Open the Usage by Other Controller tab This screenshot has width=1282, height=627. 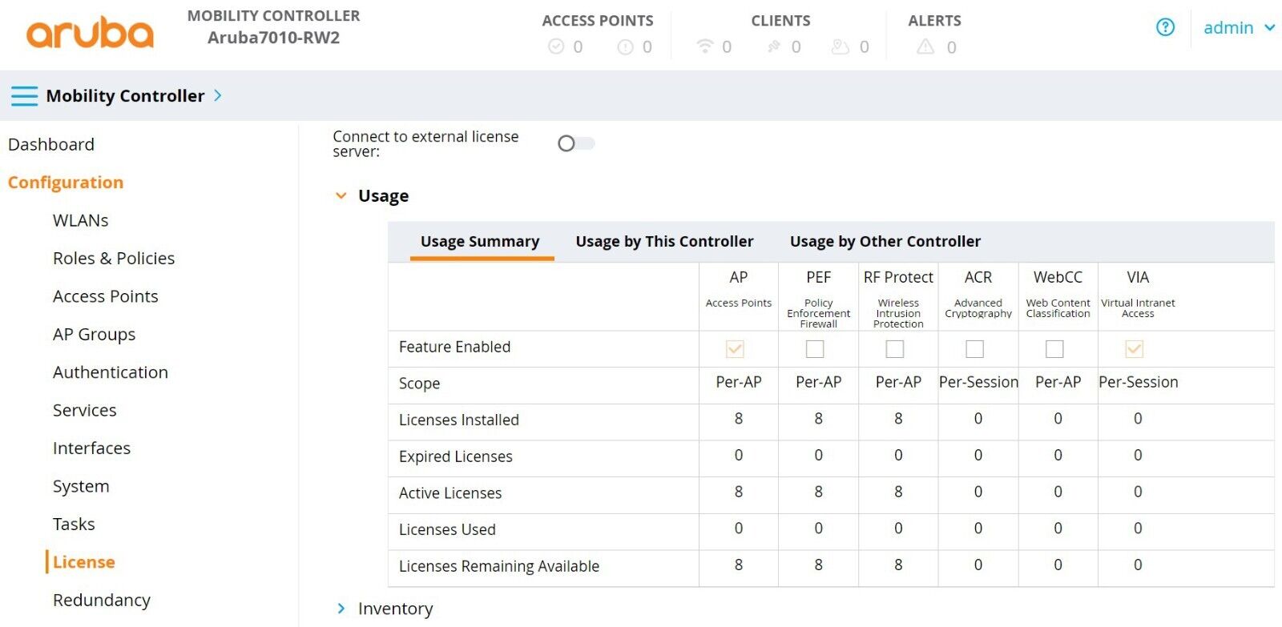(885, 241)
